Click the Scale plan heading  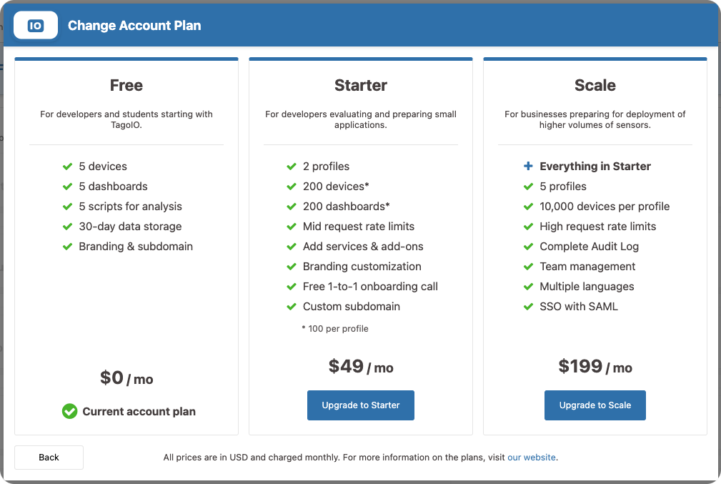click(x=595, y=85)
